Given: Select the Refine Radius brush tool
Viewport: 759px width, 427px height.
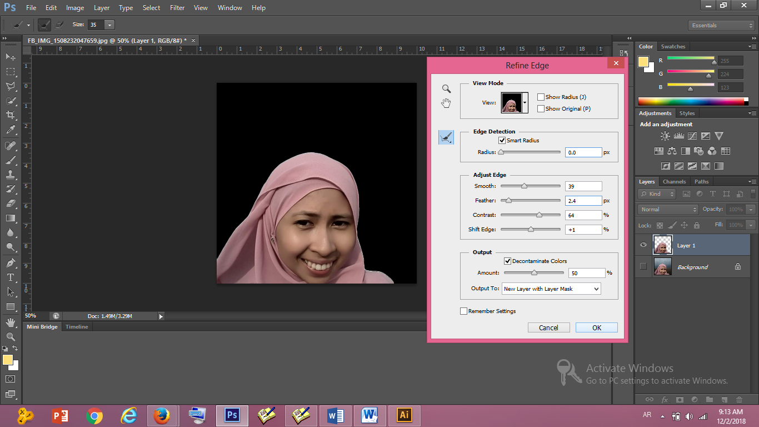Looking at the screenshot, I should [x=446, y=137].
